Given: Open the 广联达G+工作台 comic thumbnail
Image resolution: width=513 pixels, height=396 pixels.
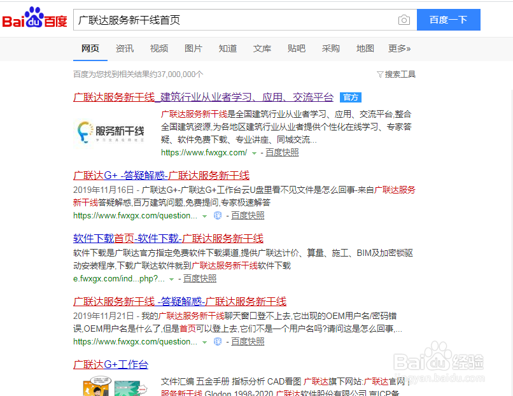Looking at the screenshot, I should [x=113, y=386].
